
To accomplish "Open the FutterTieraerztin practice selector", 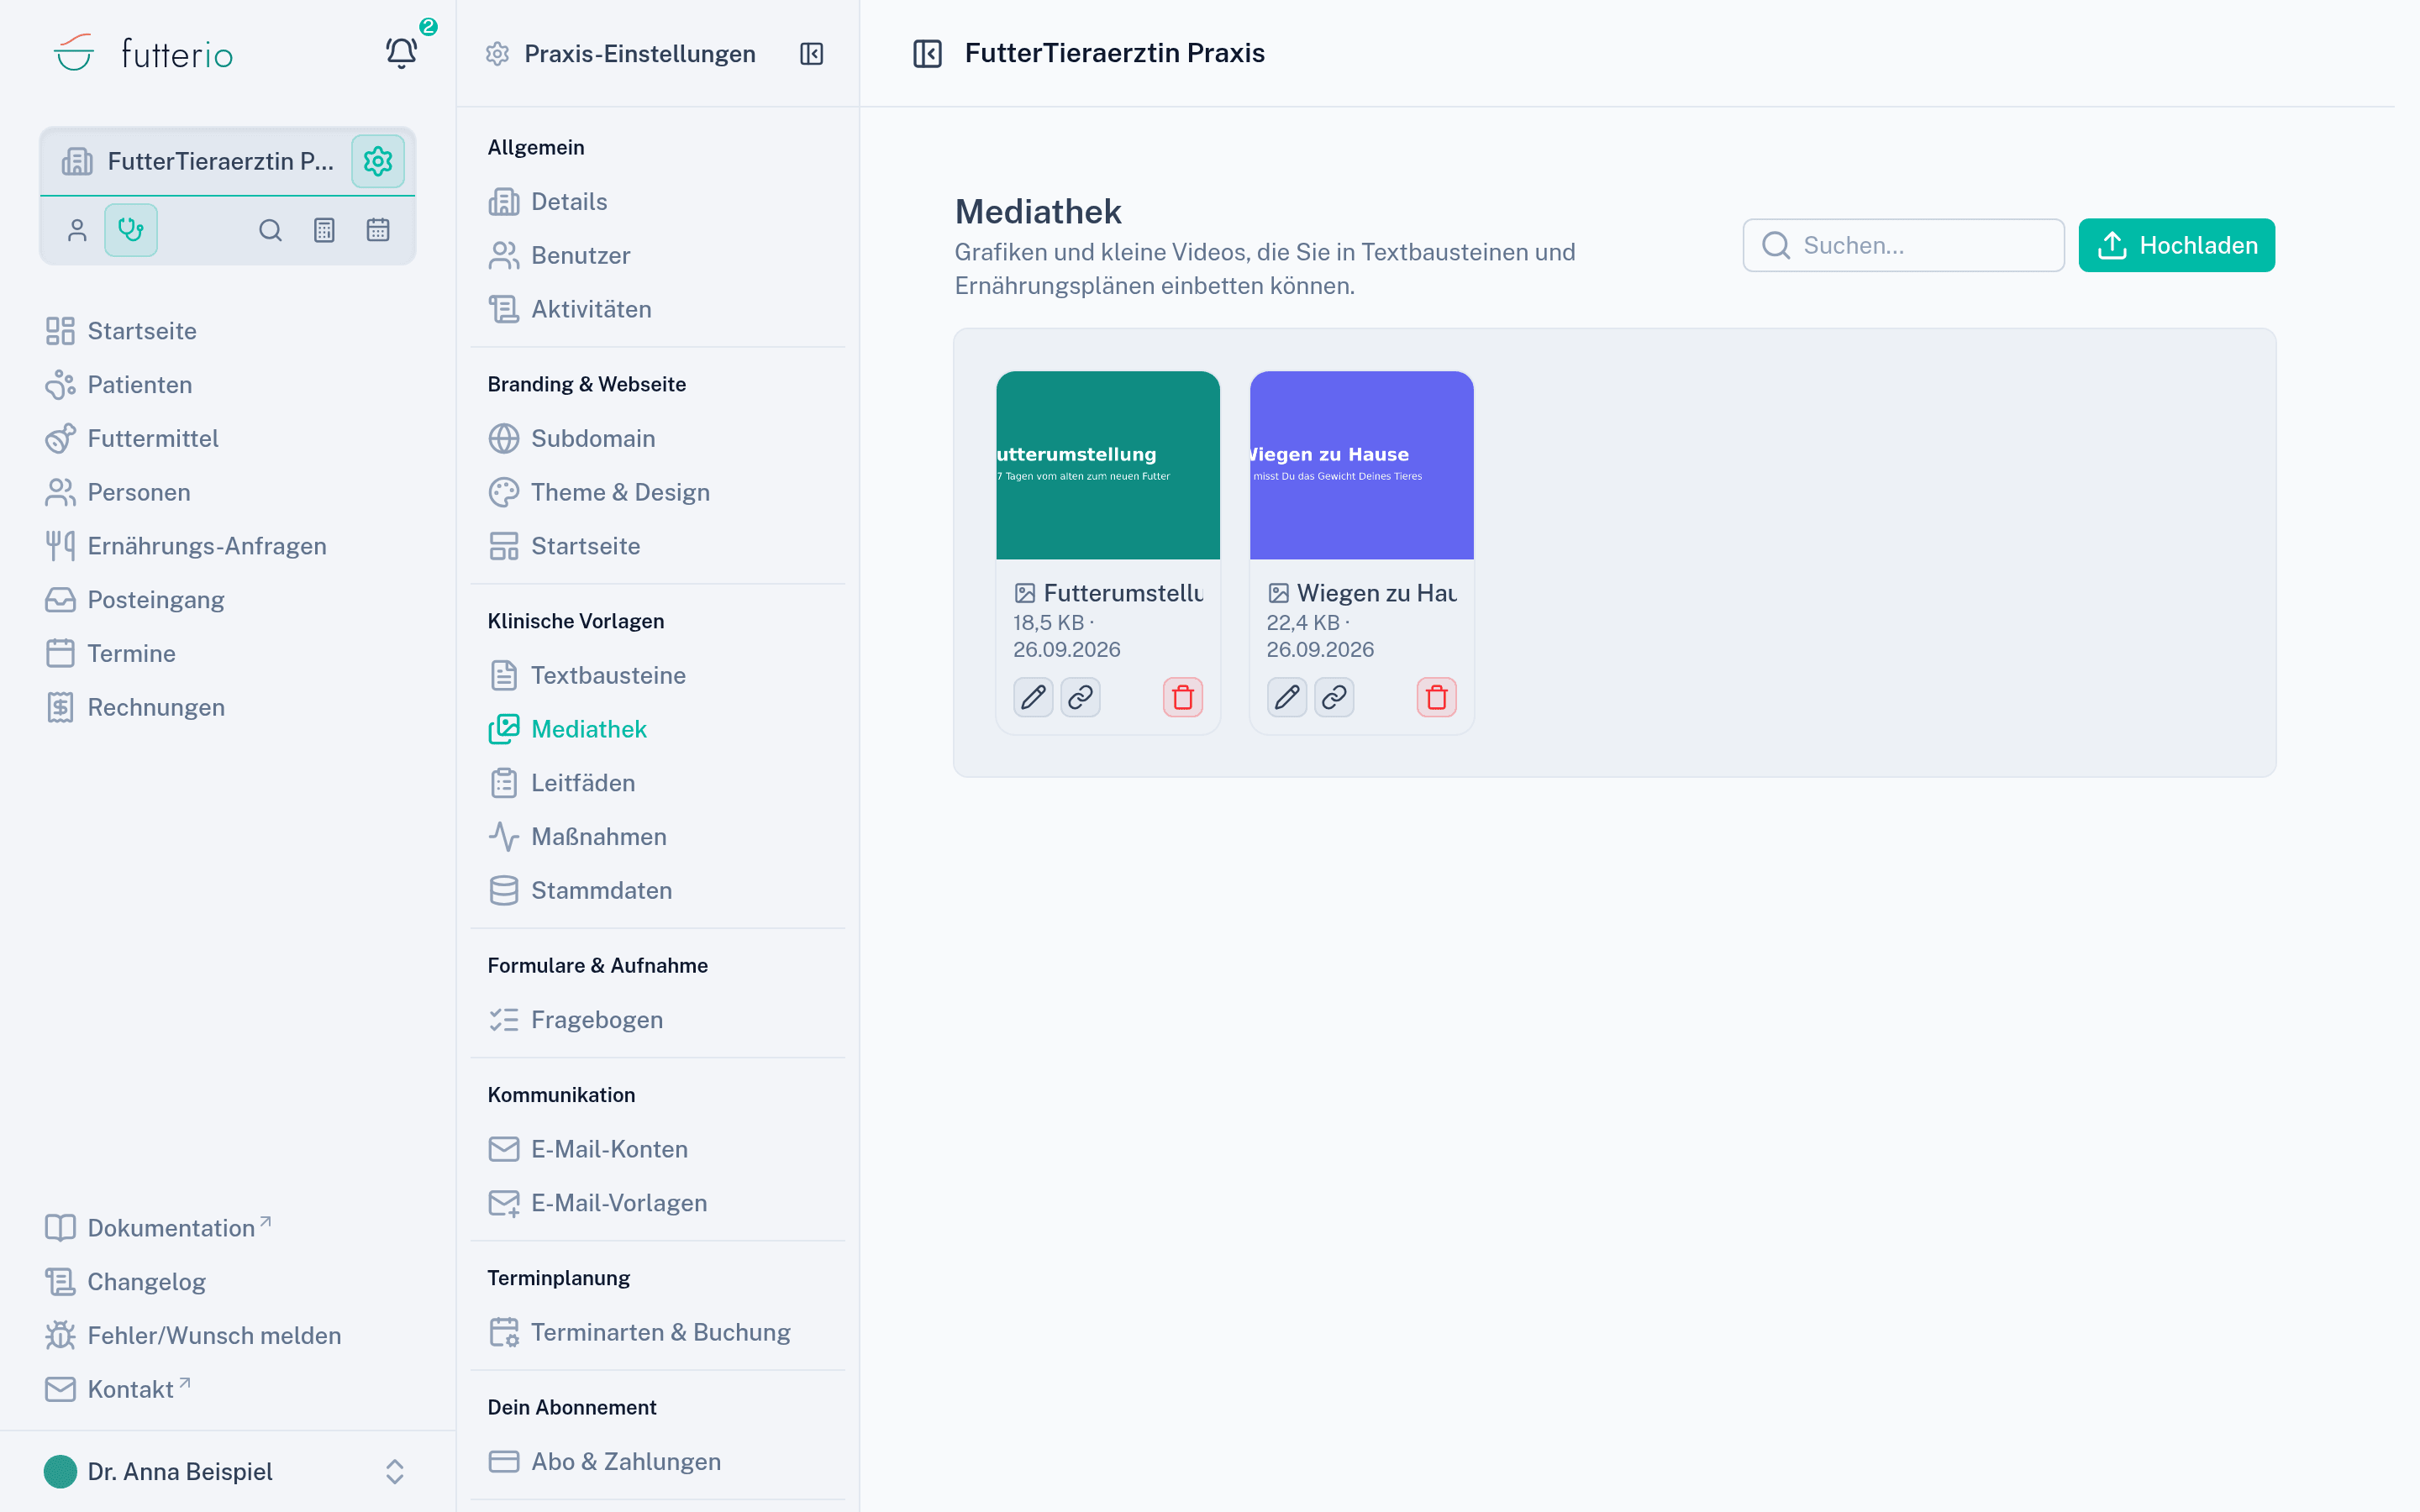I will click(195, 161).
